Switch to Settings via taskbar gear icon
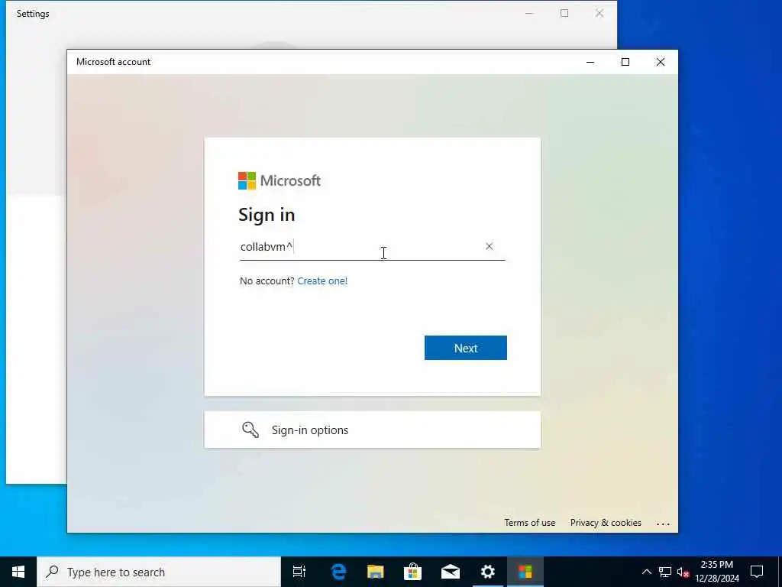782x587 pixels. pyautogui.click(x=488, y=572)
